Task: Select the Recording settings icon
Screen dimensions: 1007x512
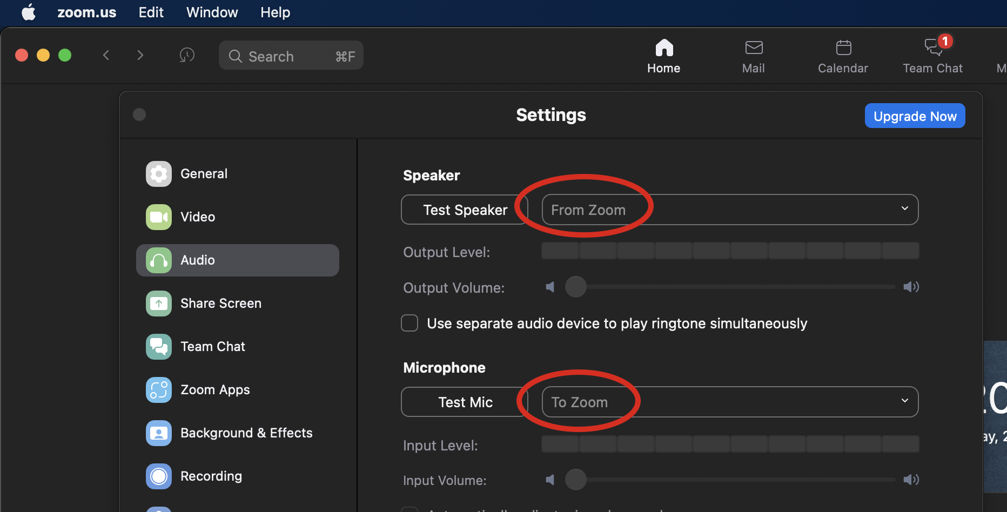Action: [x=159, y=476]
